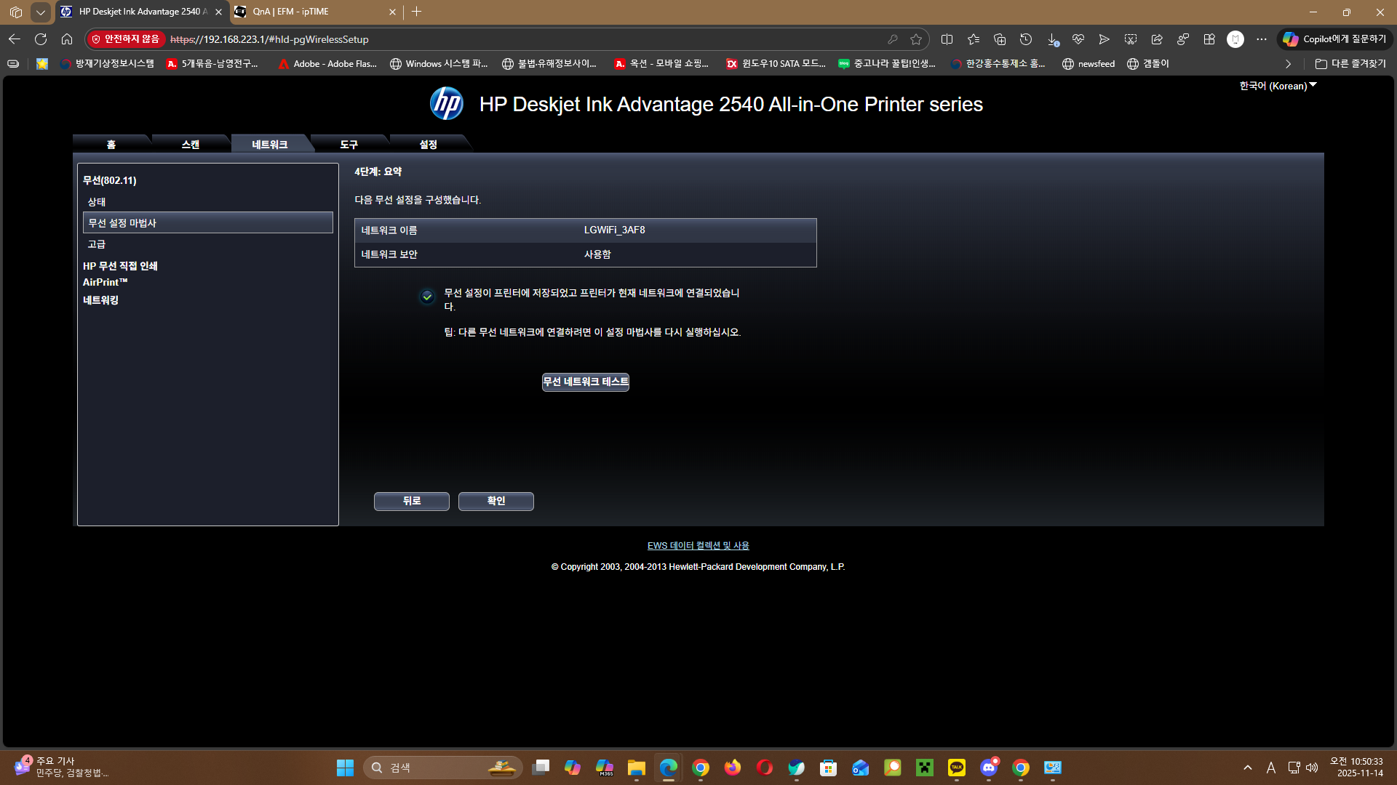The width and height of the screenshot is (1397, 785).
Task: Open the Downloads icon
Action: (1052, 39)
